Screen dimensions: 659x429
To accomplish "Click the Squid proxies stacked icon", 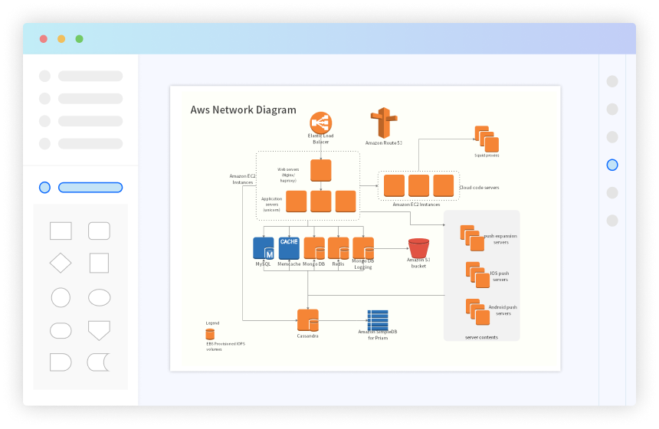I will [x=487, y=139].
